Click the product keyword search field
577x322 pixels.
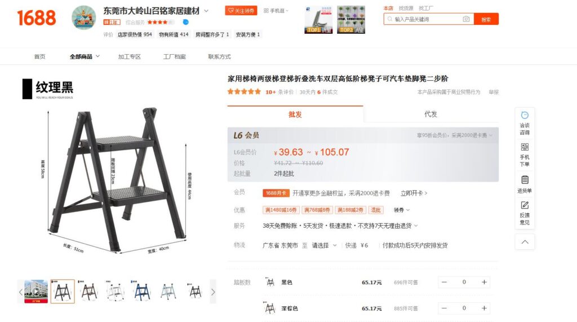427,19
